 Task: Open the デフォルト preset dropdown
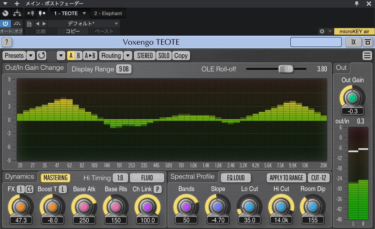click(x=83, y=24)
